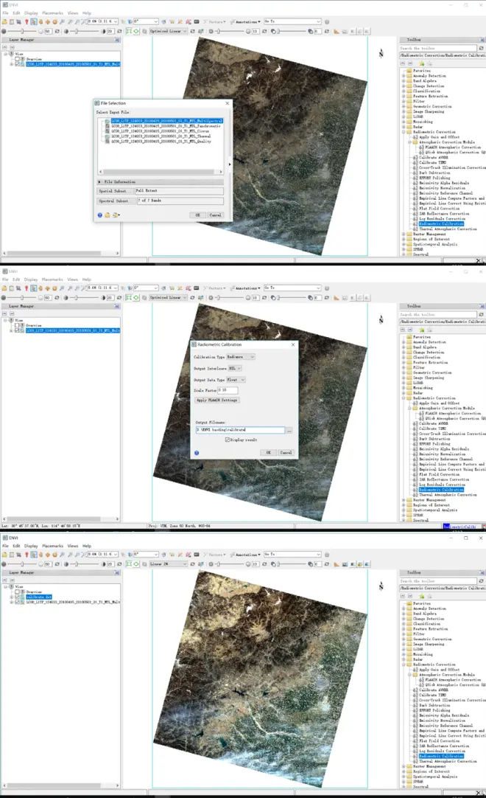Click the MultiSpectral file icon in File Selection
This screenshot has height=798, width=486.
pyautogui.click(x=108, y=121)
